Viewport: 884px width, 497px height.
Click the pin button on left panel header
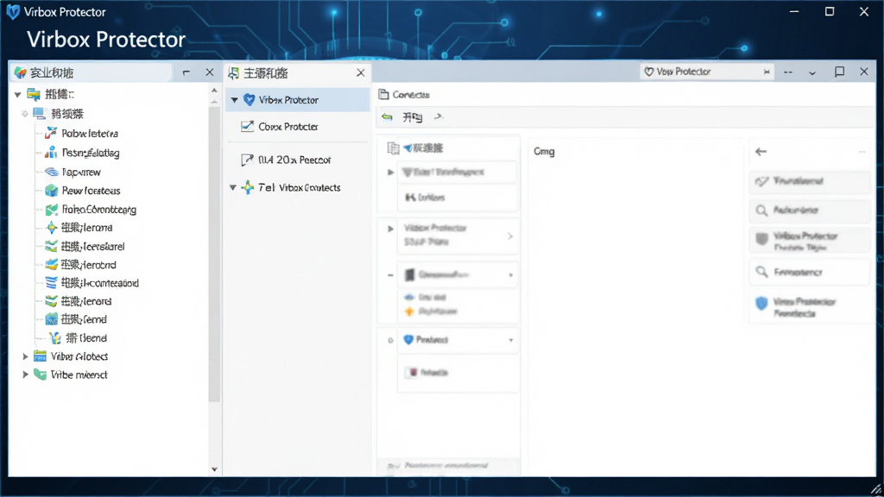[x=186, y=72]
